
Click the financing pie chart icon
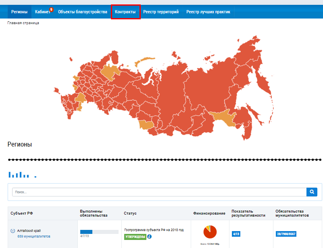tap(210, 232)
